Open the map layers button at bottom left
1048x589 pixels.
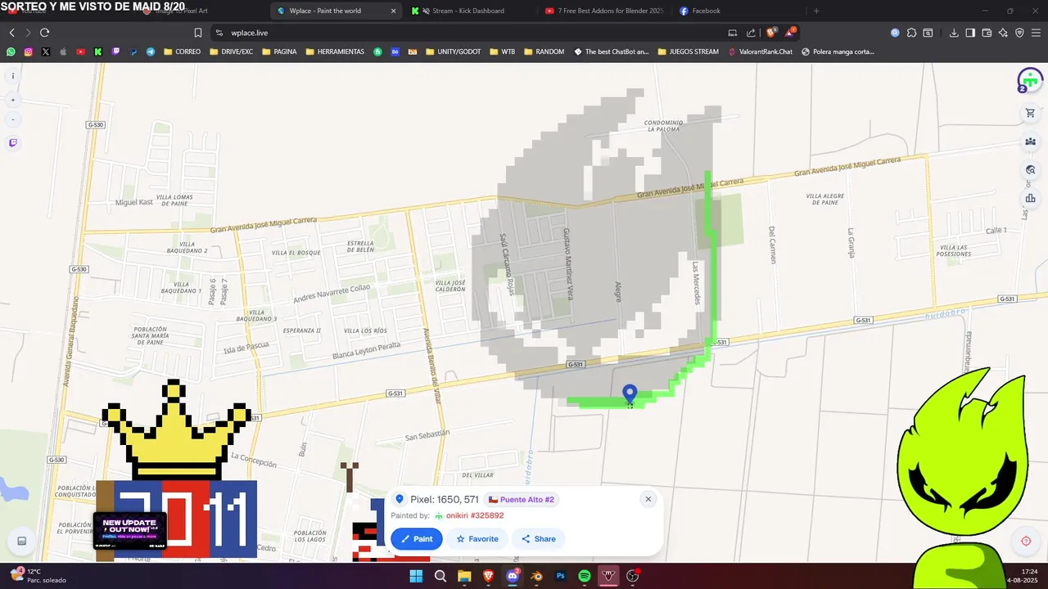21,541
